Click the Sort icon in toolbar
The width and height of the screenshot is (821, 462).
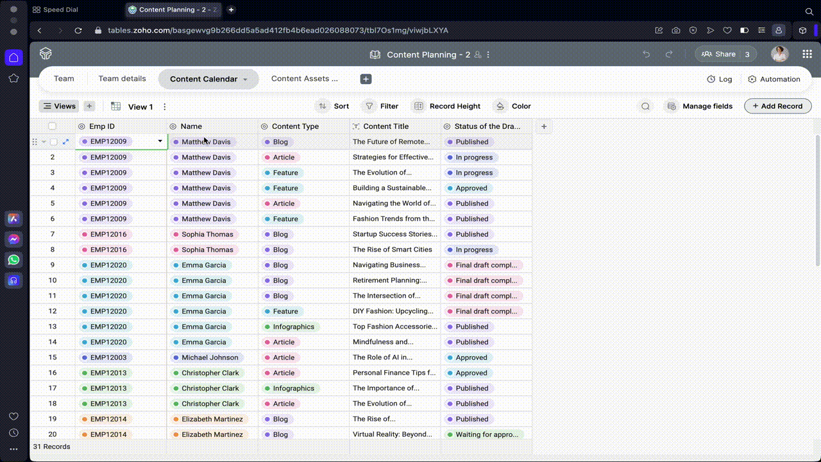click(323, 107)
